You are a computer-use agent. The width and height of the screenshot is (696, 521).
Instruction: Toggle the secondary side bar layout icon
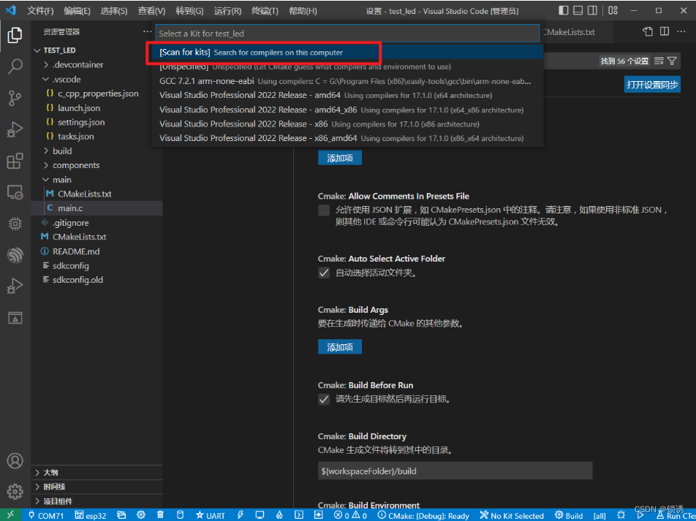[592, 10]
